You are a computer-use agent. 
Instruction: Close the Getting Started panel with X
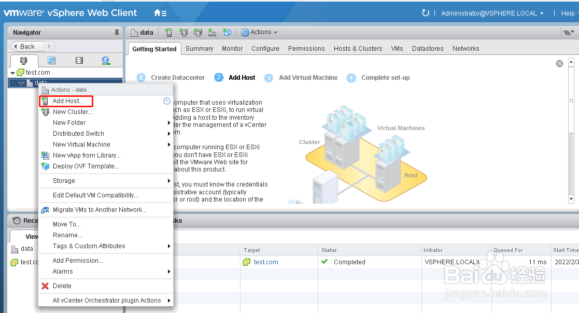click(x=559, y=64)
